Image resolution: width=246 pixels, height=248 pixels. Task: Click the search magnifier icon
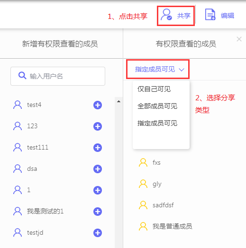[x=22, y=75]
